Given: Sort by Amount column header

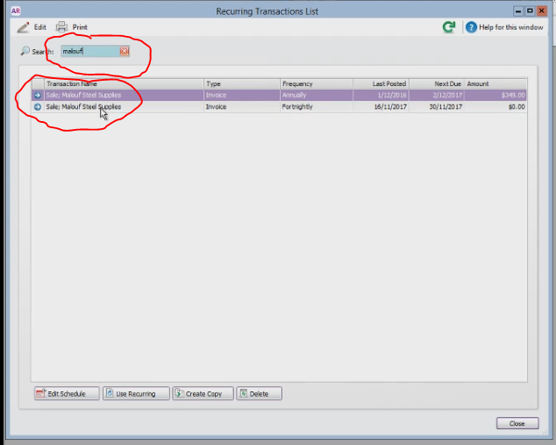Looking at the screenshot, I should pyautogui.click(x=495, y=83).
